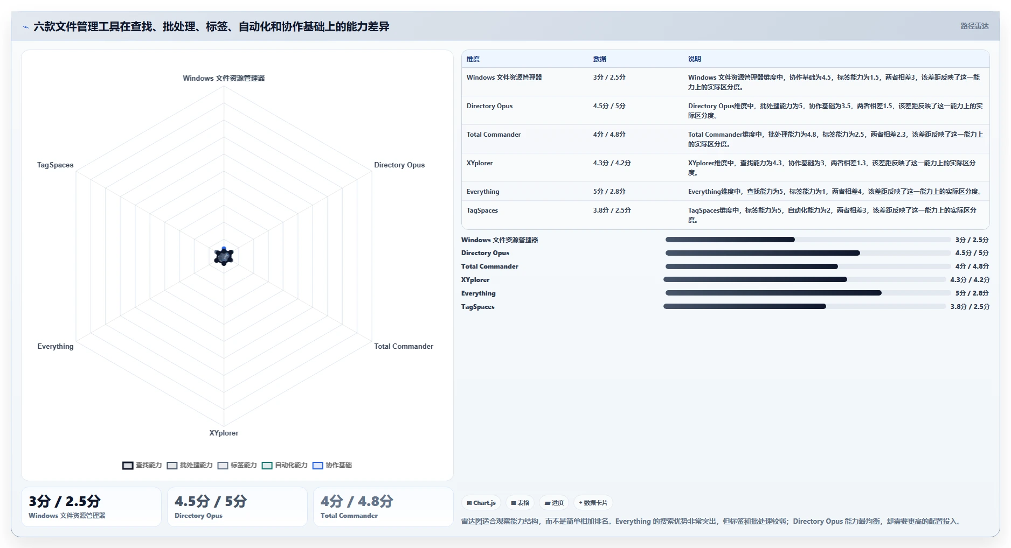The height and width of the screenshot is (548, 1011).
Task: Click the 5分 / 2.8分 table cell
Action: coord(610,192)
